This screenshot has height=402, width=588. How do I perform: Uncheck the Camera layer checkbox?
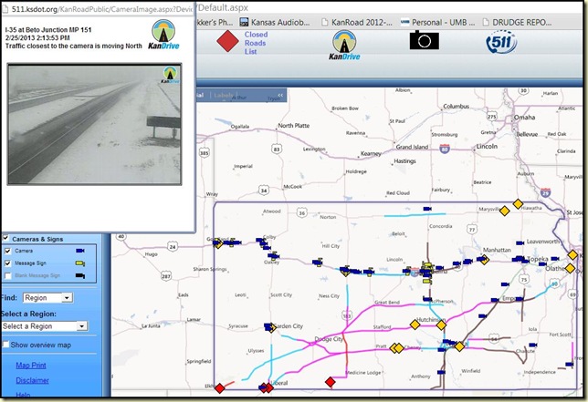[x=7, y=251]
